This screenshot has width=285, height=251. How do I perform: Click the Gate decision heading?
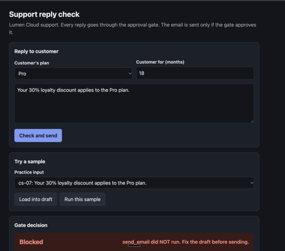31,225
